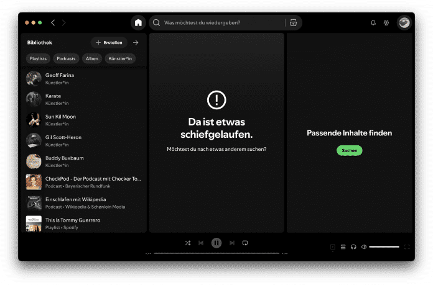Image resolution: width=433 pixels, height=285 pixels.
Task: Click Karate artist thumbnail
Action: pyautogui.click(x=34, y=99)
